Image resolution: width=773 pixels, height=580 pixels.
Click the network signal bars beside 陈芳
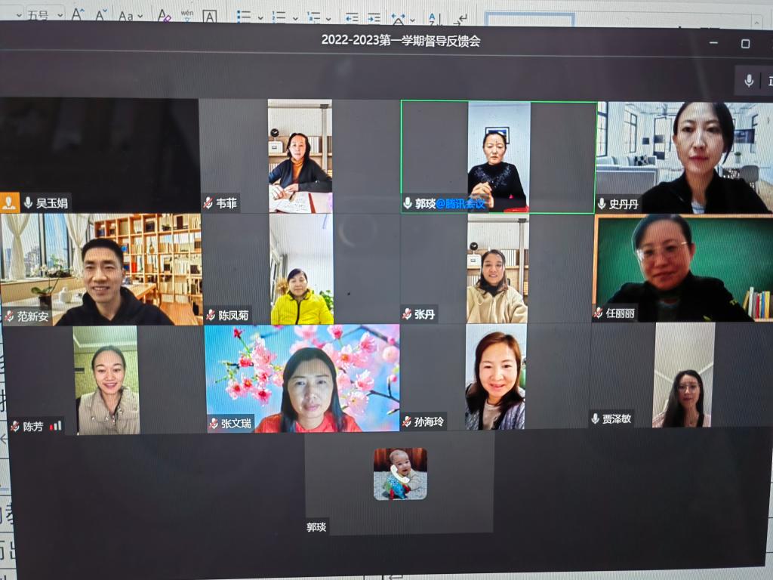pos(56,426)
